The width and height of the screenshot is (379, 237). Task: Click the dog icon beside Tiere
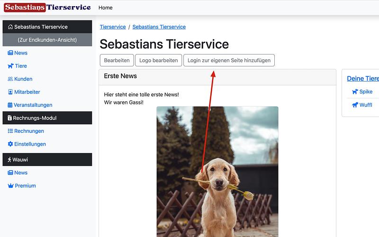pos(10,66)
